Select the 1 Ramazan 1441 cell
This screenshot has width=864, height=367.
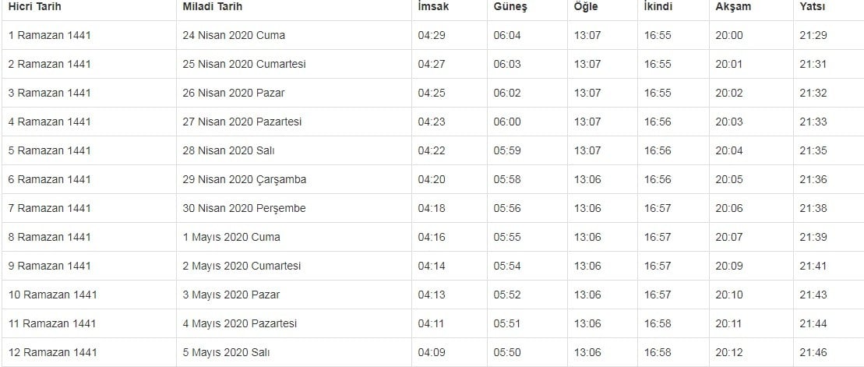[49, 35]
